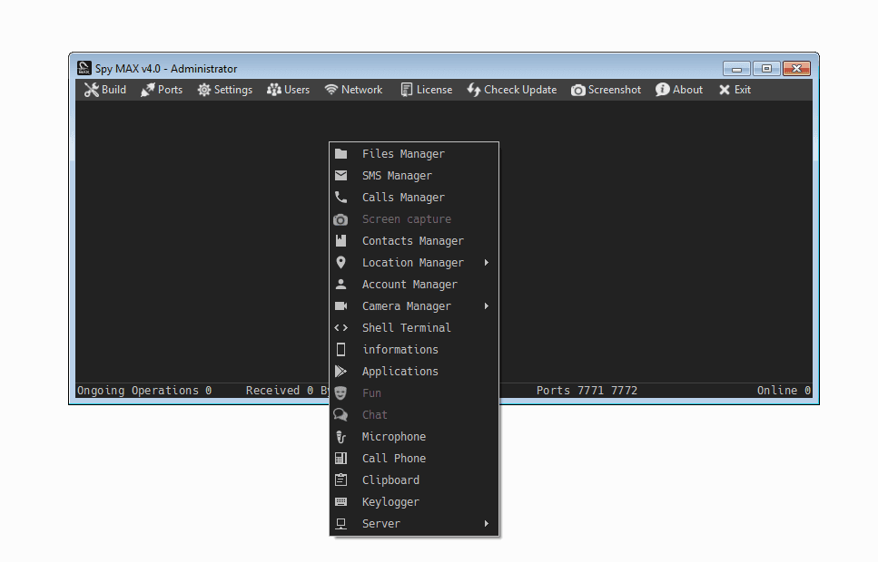This screenshot has height=562, width=878.
Task: Click the Shell Terminal code brackets icon
Action: (x=341, y=328)
